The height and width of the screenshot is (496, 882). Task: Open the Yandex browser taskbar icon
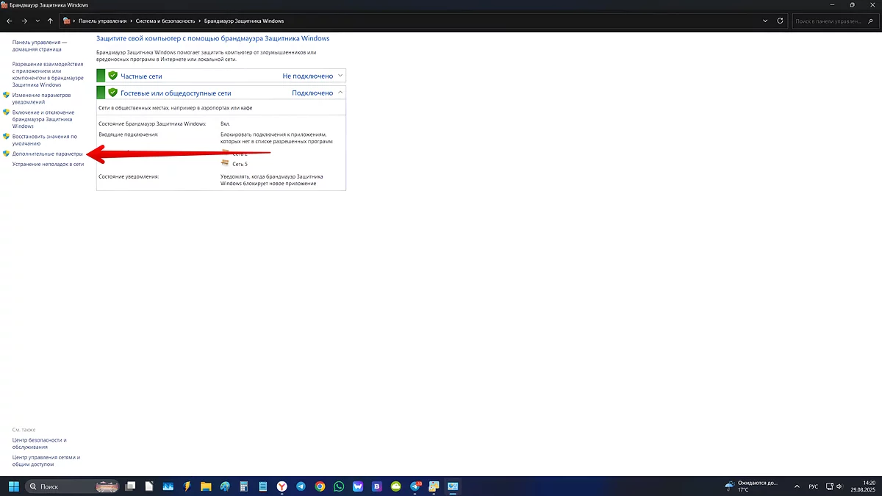click(282, 486)
